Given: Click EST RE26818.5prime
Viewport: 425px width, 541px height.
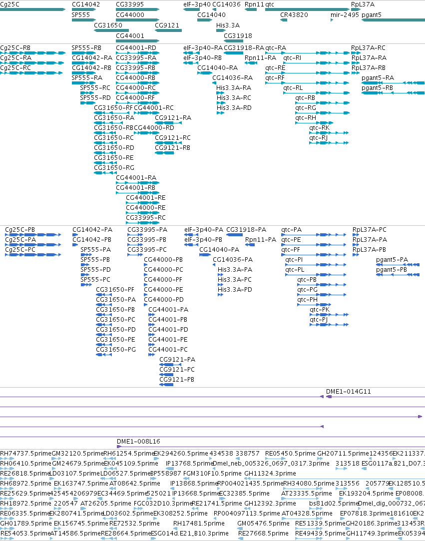Looking at the screenshot, I should coord(25,474).
